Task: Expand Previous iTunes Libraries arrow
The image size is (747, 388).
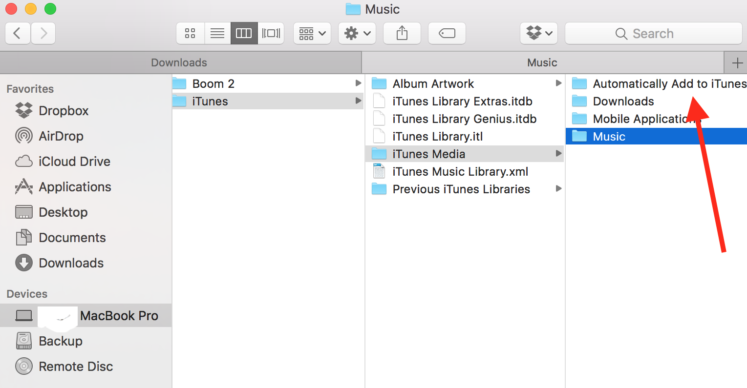Action: (x=558, y=189)
